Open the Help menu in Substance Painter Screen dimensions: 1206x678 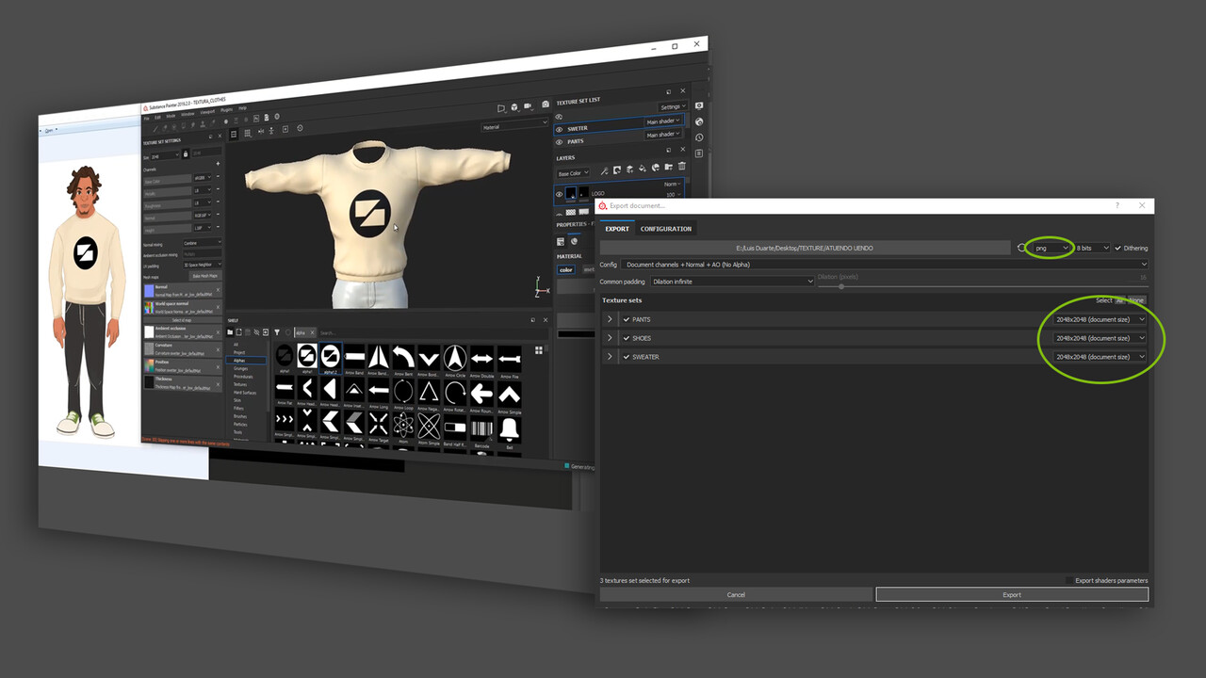[x=242, y=108]
